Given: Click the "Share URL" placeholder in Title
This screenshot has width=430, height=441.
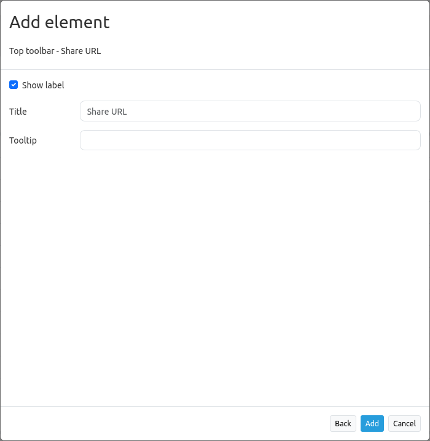Looking at the screenshot, I should [x=107, y=112].
